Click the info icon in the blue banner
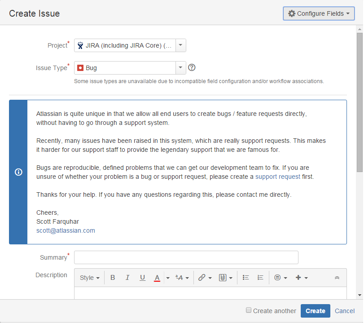364x323 pixels. point(18,172)
